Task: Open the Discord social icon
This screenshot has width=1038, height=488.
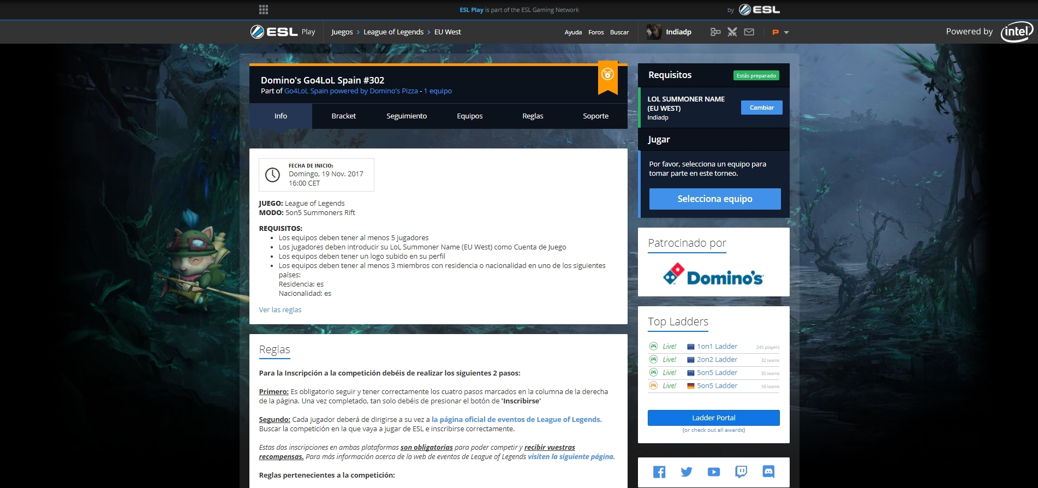Action: (768, 472)
